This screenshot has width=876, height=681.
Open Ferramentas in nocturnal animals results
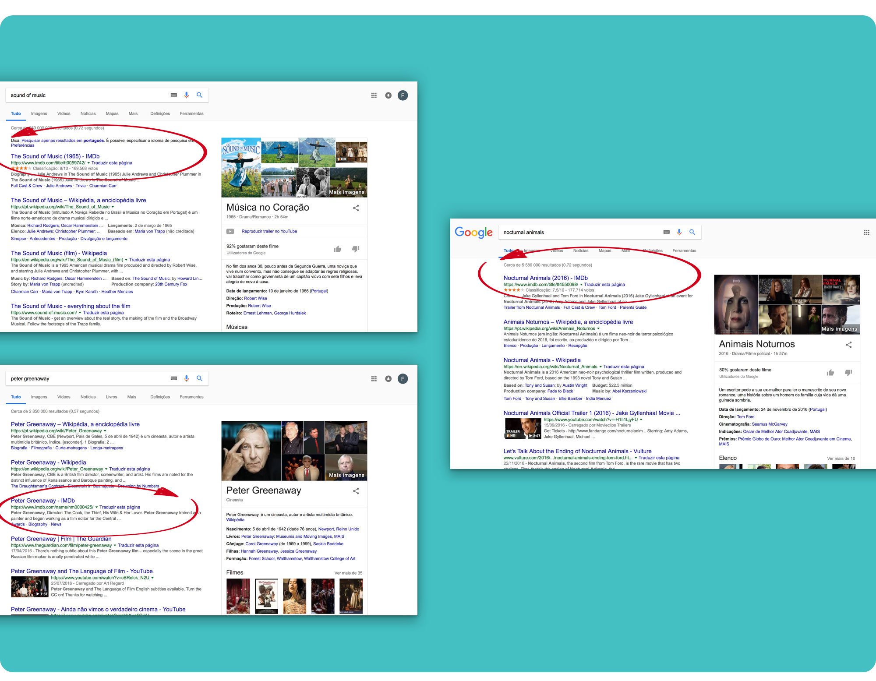click(684, 251)
